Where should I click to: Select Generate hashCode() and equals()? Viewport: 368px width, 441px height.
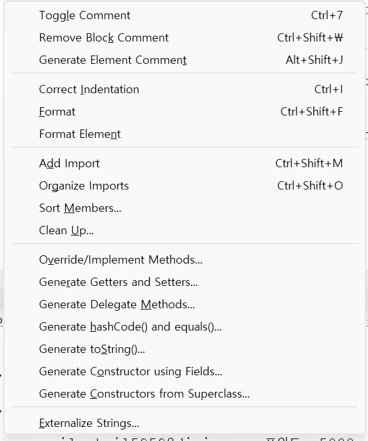pyautogui.click(x=185, y=327)
